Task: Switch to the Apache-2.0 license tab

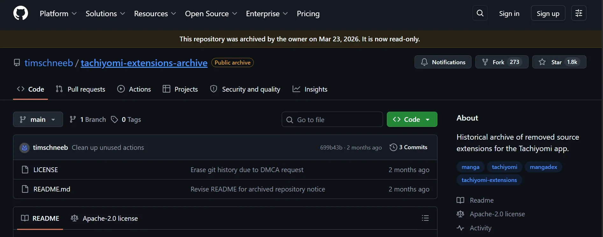Action: coord(104,218)
